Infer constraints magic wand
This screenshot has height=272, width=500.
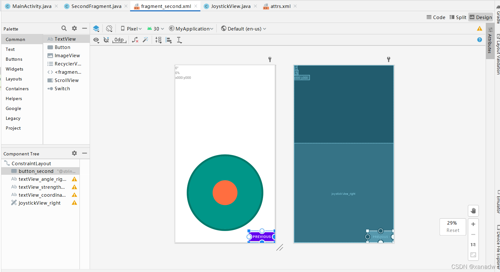(x=145, y=40)
